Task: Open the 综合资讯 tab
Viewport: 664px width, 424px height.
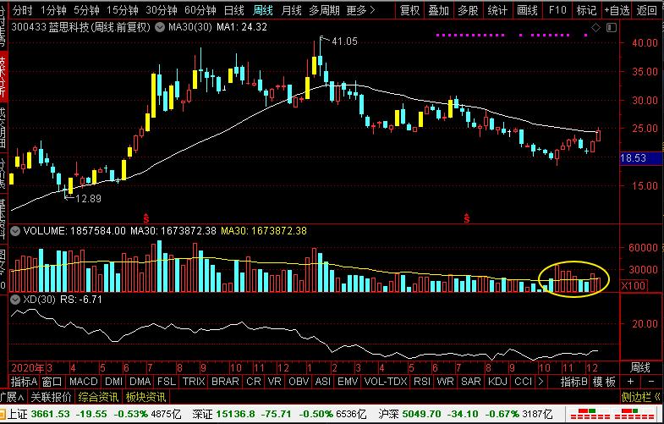Action: (x=98, y=397)
